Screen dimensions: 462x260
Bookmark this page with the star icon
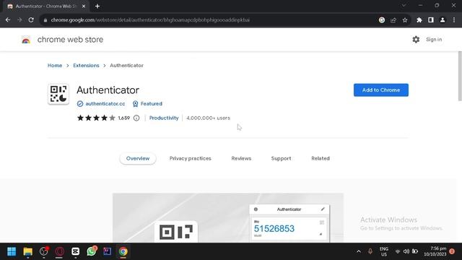[405, 20]
